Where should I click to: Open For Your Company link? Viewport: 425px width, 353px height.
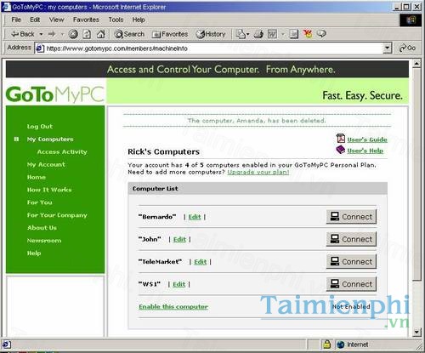coord(57,215)
